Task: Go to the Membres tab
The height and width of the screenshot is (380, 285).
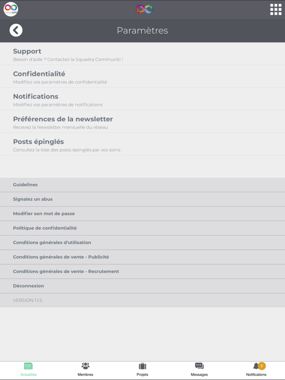Action: point(85,369)
